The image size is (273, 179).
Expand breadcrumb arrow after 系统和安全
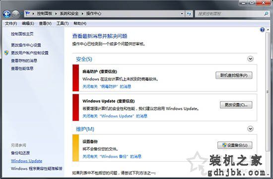82,13
